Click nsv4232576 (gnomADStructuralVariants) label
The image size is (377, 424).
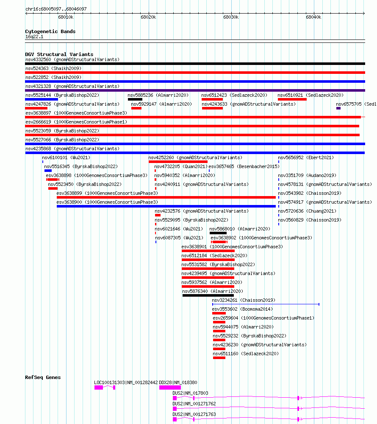coord(202,211)
